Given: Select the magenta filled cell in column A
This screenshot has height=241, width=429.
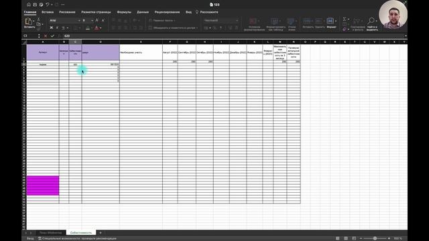Looking at the screenshot, I should [x=43, y=185].
